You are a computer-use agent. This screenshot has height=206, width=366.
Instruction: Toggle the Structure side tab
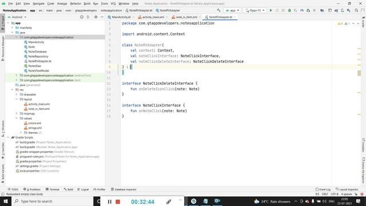[x=2, y=129]
